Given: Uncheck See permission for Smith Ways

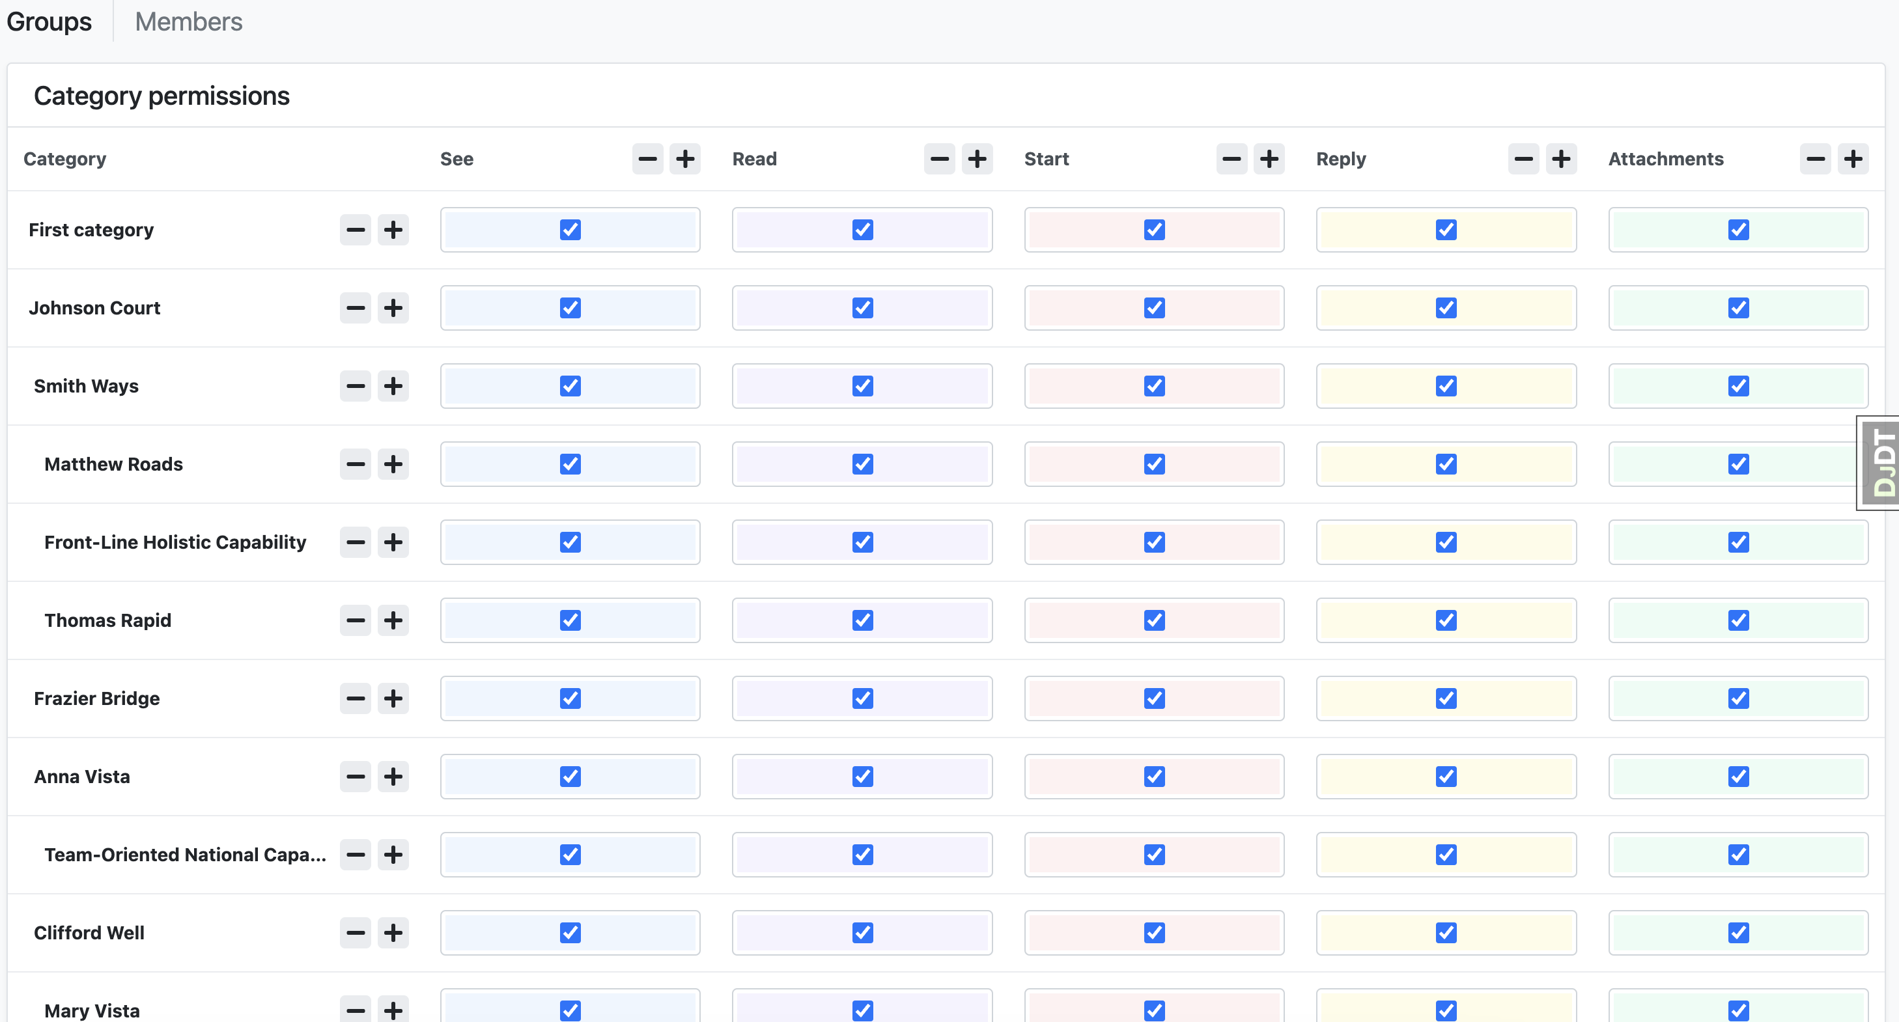Looking at the screenshot, I should click(x=570, y=386).
